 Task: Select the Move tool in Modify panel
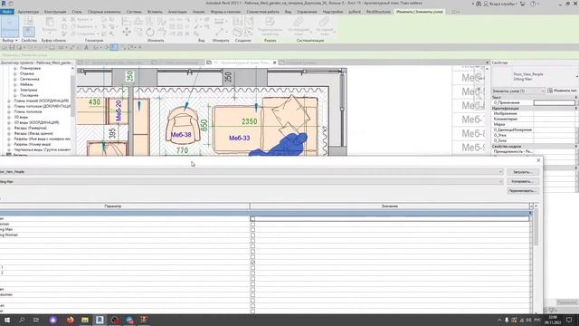point(127,33)
